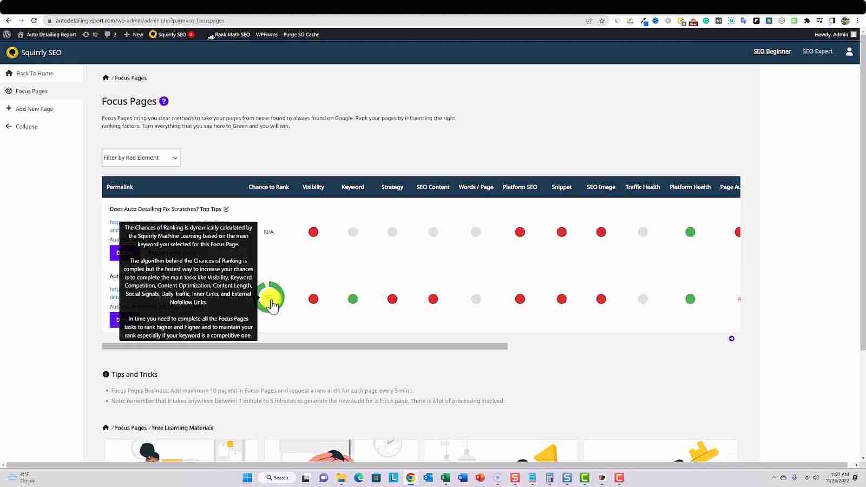This screenshot has height=487, width=866.
Task: Click Purge SG Cache in admin bar
Action: [x=301, y=35]
